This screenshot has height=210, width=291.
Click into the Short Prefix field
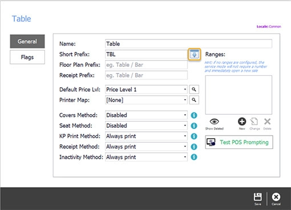pyautogui.click(x=147, y=54)
